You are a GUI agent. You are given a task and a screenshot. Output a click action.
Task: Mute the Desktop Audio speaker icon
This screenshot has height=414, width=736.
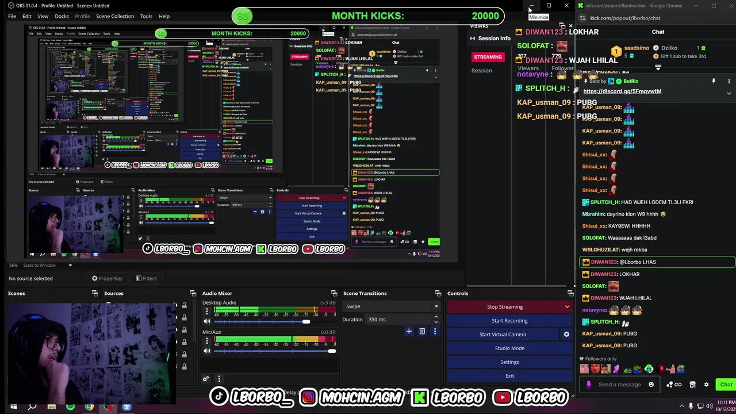point(207,322)
